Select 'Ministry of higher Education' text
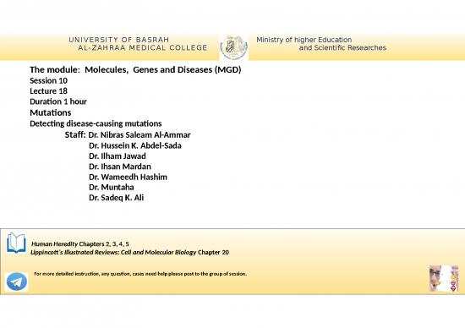 point(304,40)
